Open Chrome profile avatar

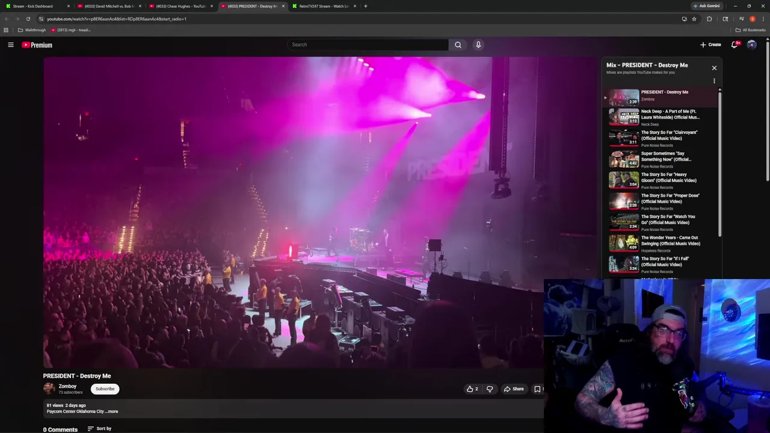[752, 19]
